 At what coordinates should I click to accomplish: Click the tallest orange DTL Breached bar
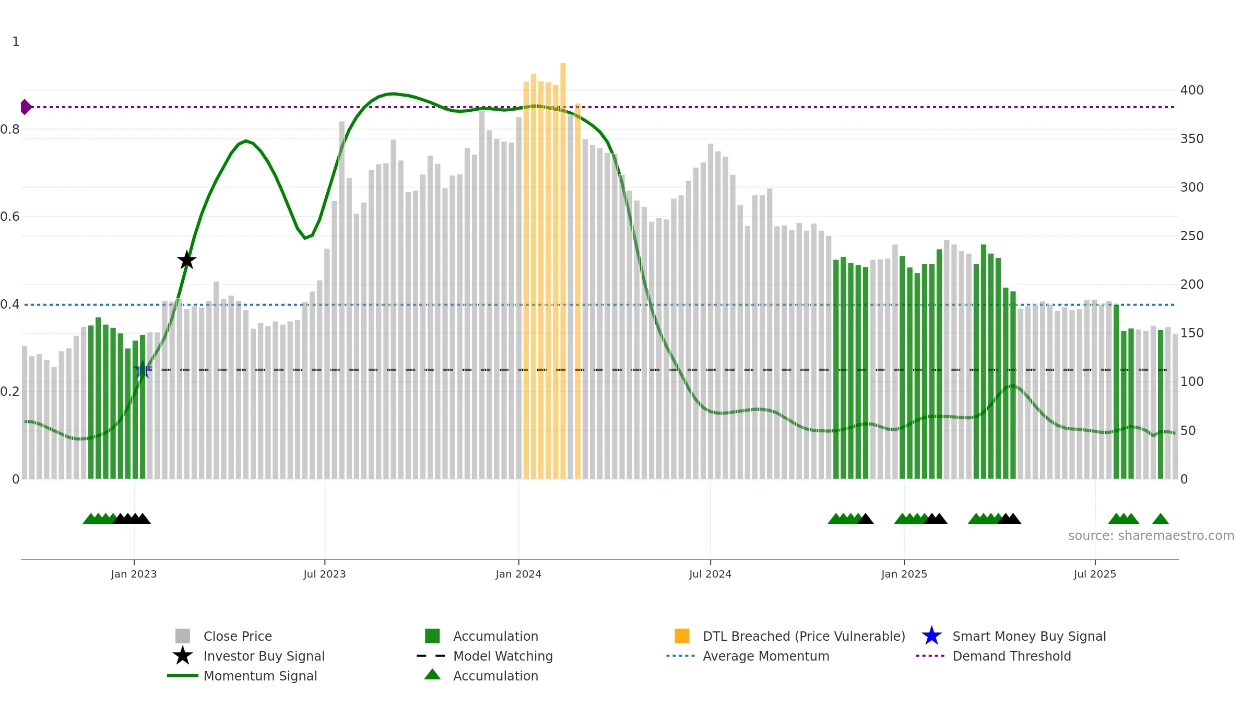[x=563, y=271]
